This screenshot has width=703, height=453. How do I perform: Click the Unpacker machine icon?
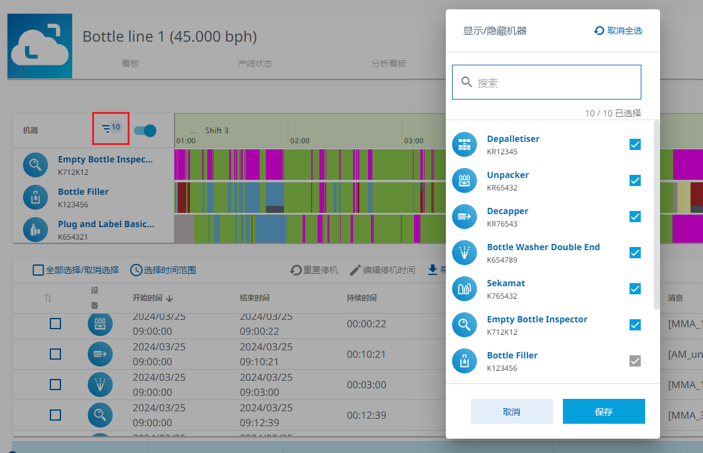click(464, 181)
